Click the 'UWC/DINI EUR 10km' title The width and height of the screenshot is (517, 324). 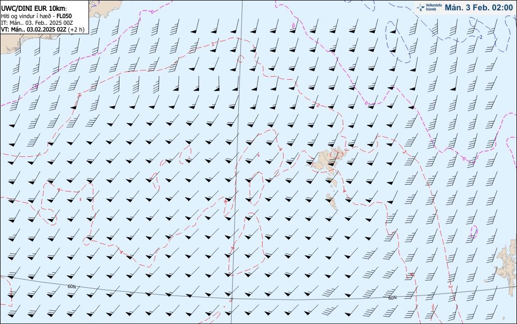[34, 9]
